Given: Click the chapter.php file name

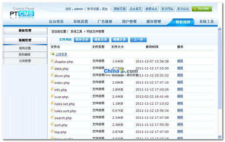Looking at the screenshot, I should point(64,62).
